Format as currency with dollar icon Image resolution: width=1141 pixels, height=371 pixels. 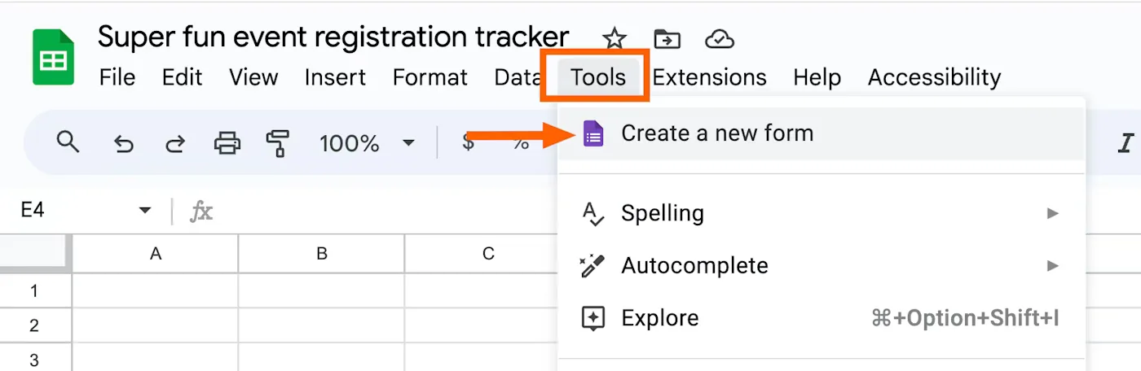pos(468,143)
